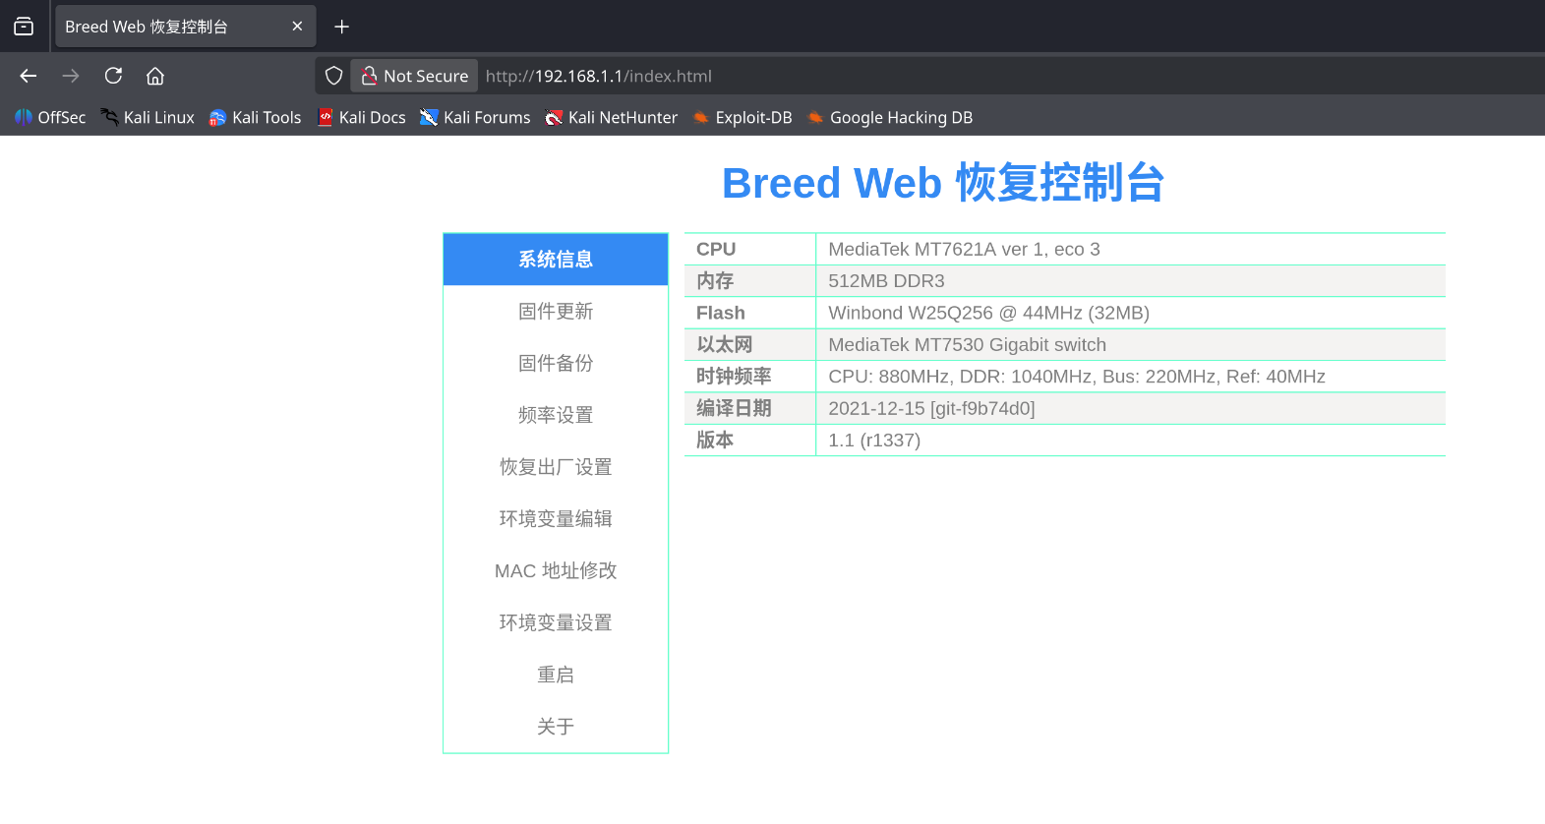1545x824 pixels.
Task: Click 2021-12-15 build date value
Action: coord(931,408)
